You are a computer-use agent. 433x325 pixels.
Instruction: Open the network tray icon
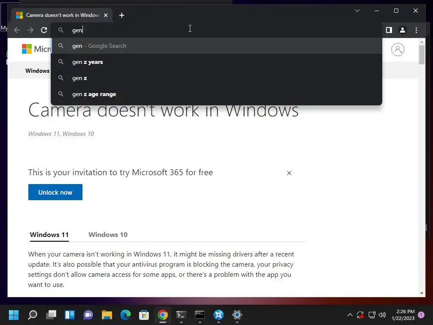click(x=372, y=315)
